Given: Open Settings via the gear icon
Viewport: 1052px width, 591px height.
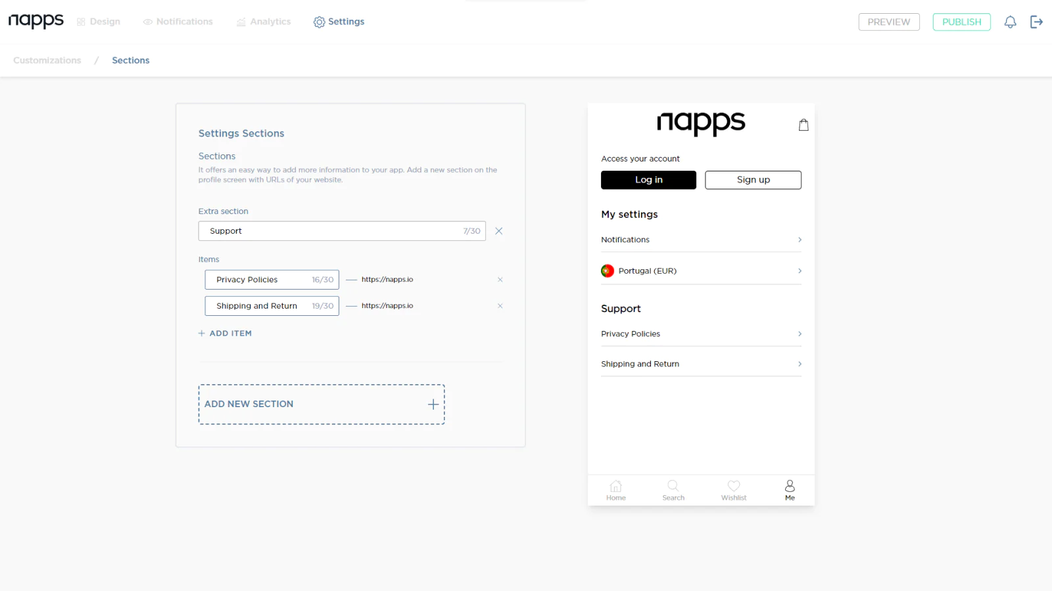Looking at the screenshot, I should [x=319, y=22].
